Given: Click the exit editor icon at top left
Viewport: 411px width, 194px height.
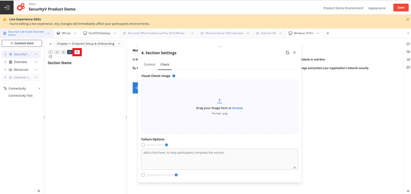Looking at the screenshot, I should [x=7, y=8].
